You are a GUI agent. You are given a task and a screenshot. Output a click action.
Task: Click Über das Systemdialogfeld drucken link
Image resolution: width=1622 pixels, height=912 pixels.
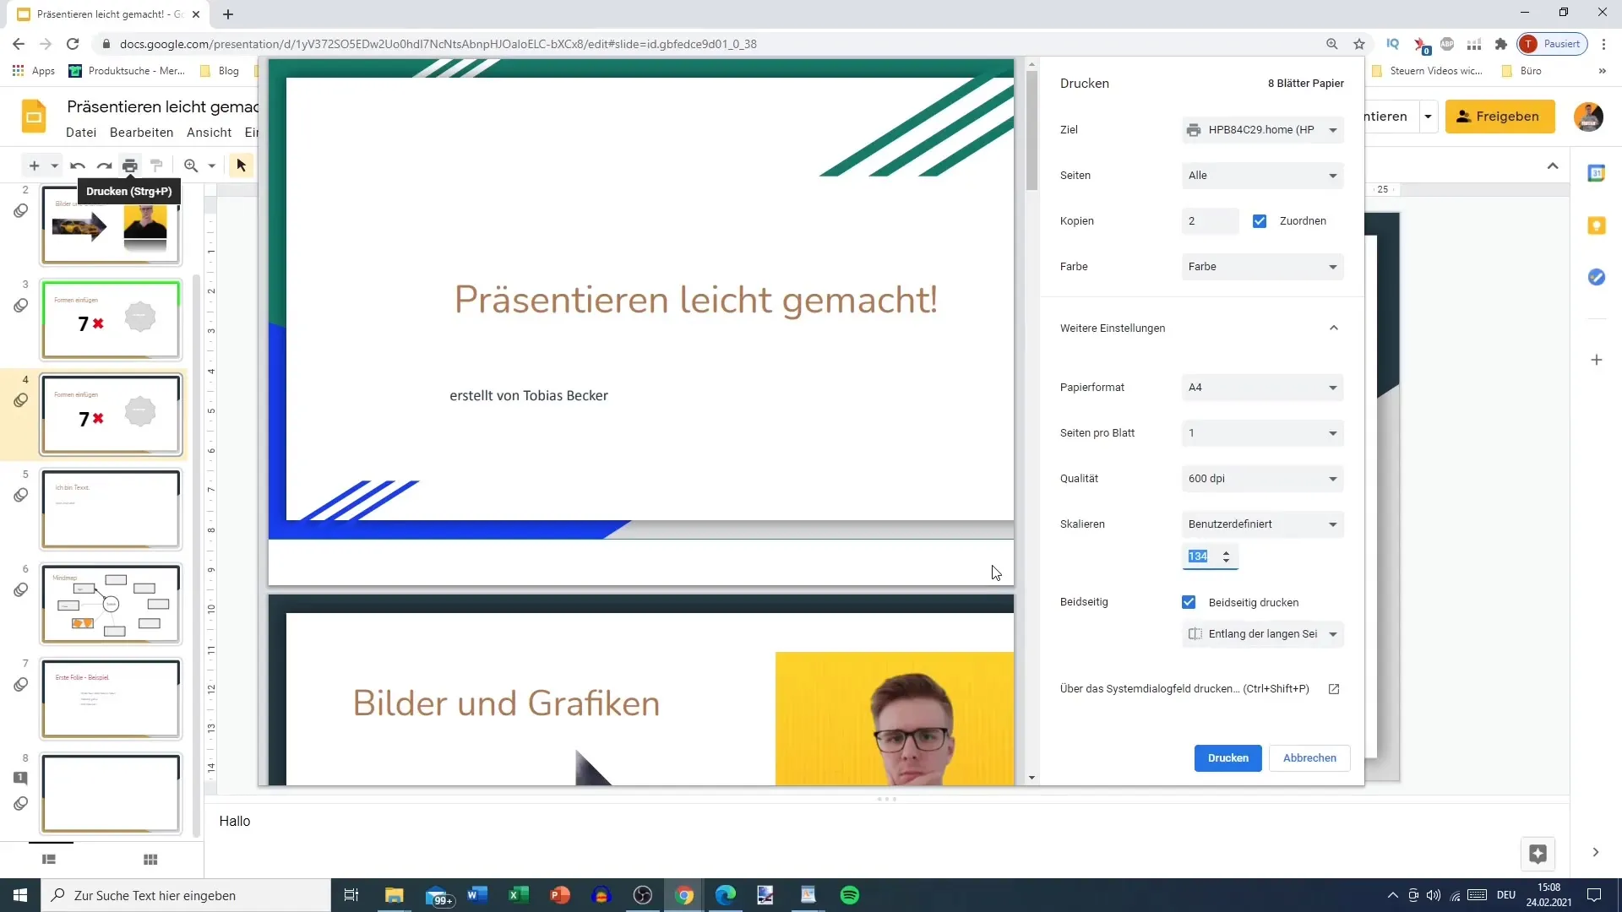1184,689
